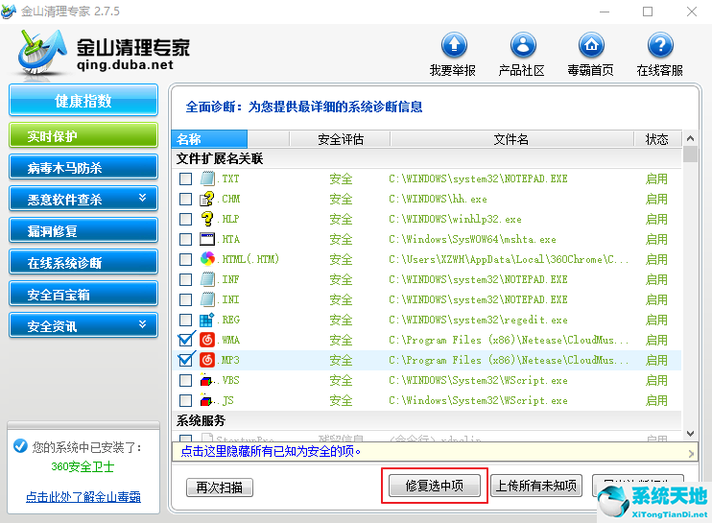Click the mshta.exe path cell
The width and height of the screenshot is (712, 523).
(473, 239)
